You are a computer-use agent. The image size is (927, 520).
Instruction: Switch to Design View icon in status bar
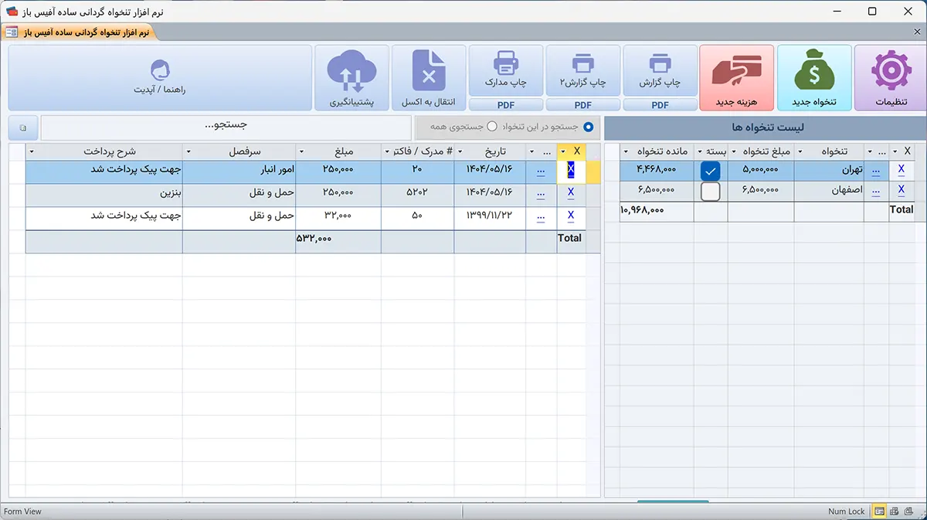pyautogui.click(x=909, y=512)
